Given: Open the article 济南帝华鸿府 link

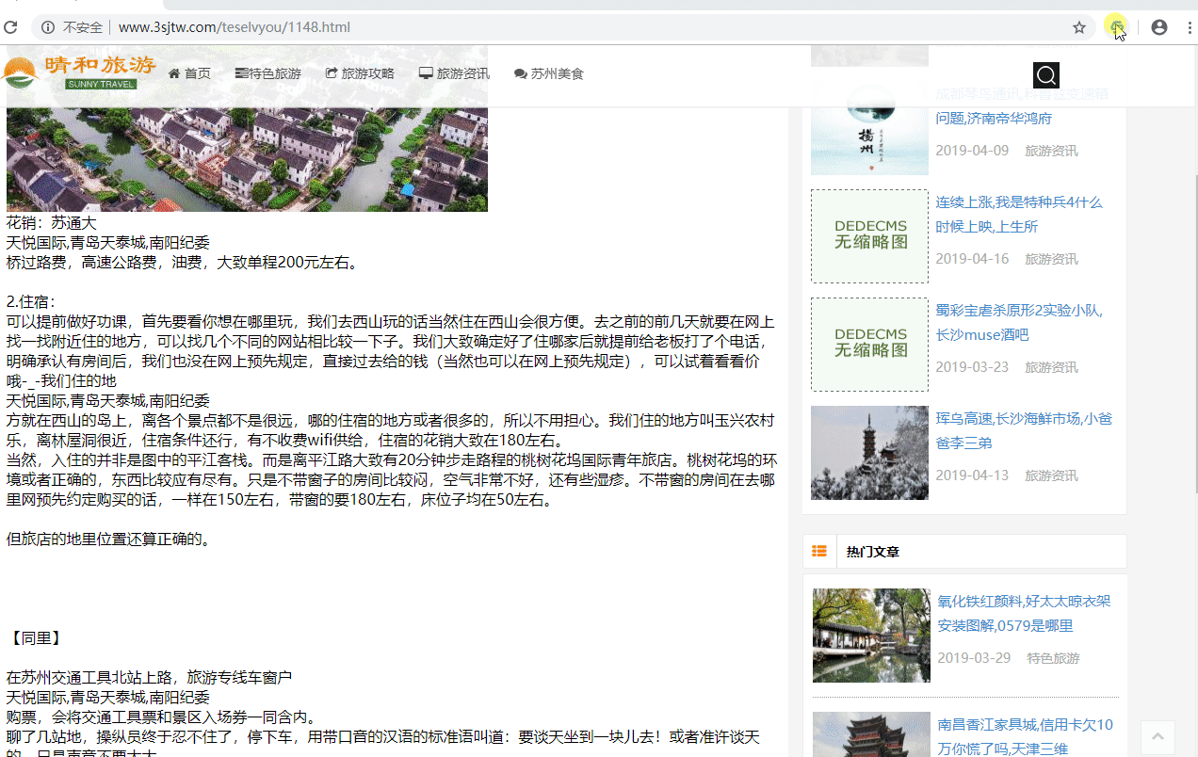Looking at the screenshot, I should (x=1022, y=105).
